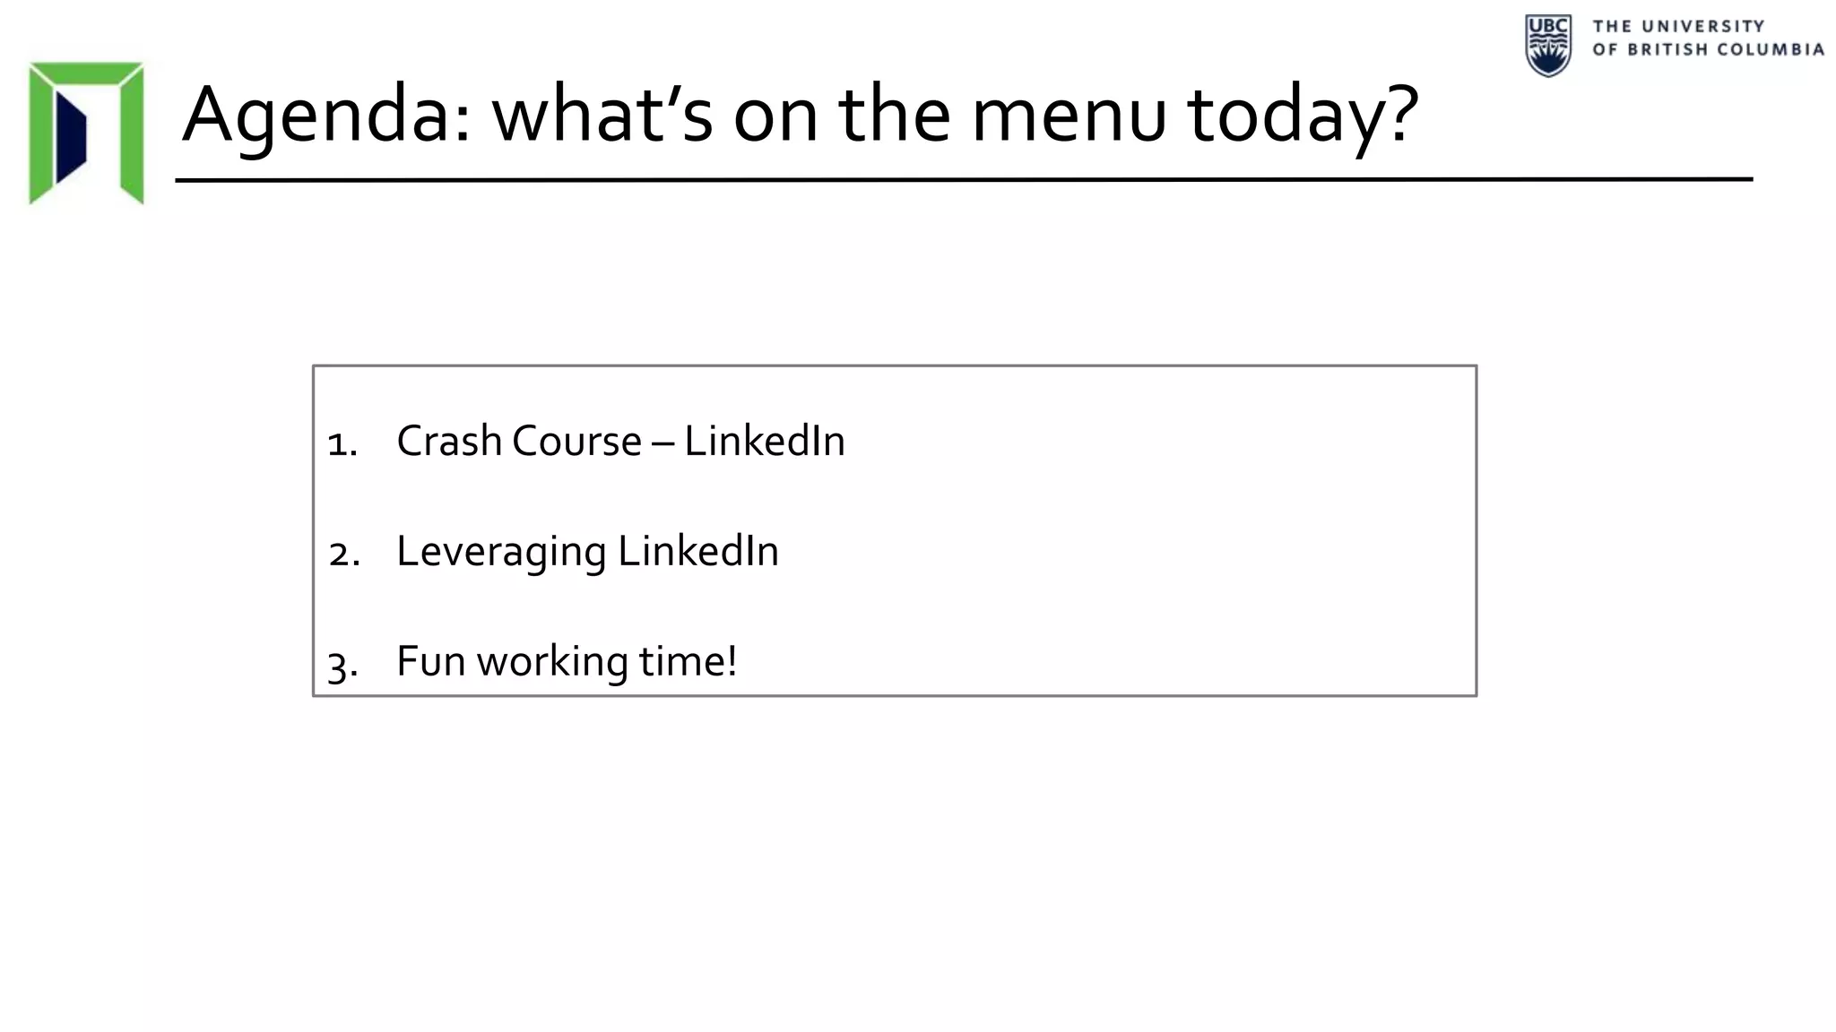
Task: Click the UBC crest emblem
Action: point(1548,45)
